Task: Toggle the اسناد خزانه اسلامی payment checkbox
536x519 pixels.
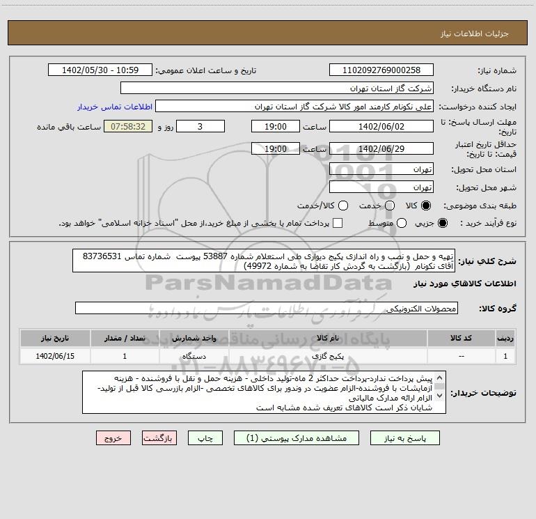Action: [338, 223]
